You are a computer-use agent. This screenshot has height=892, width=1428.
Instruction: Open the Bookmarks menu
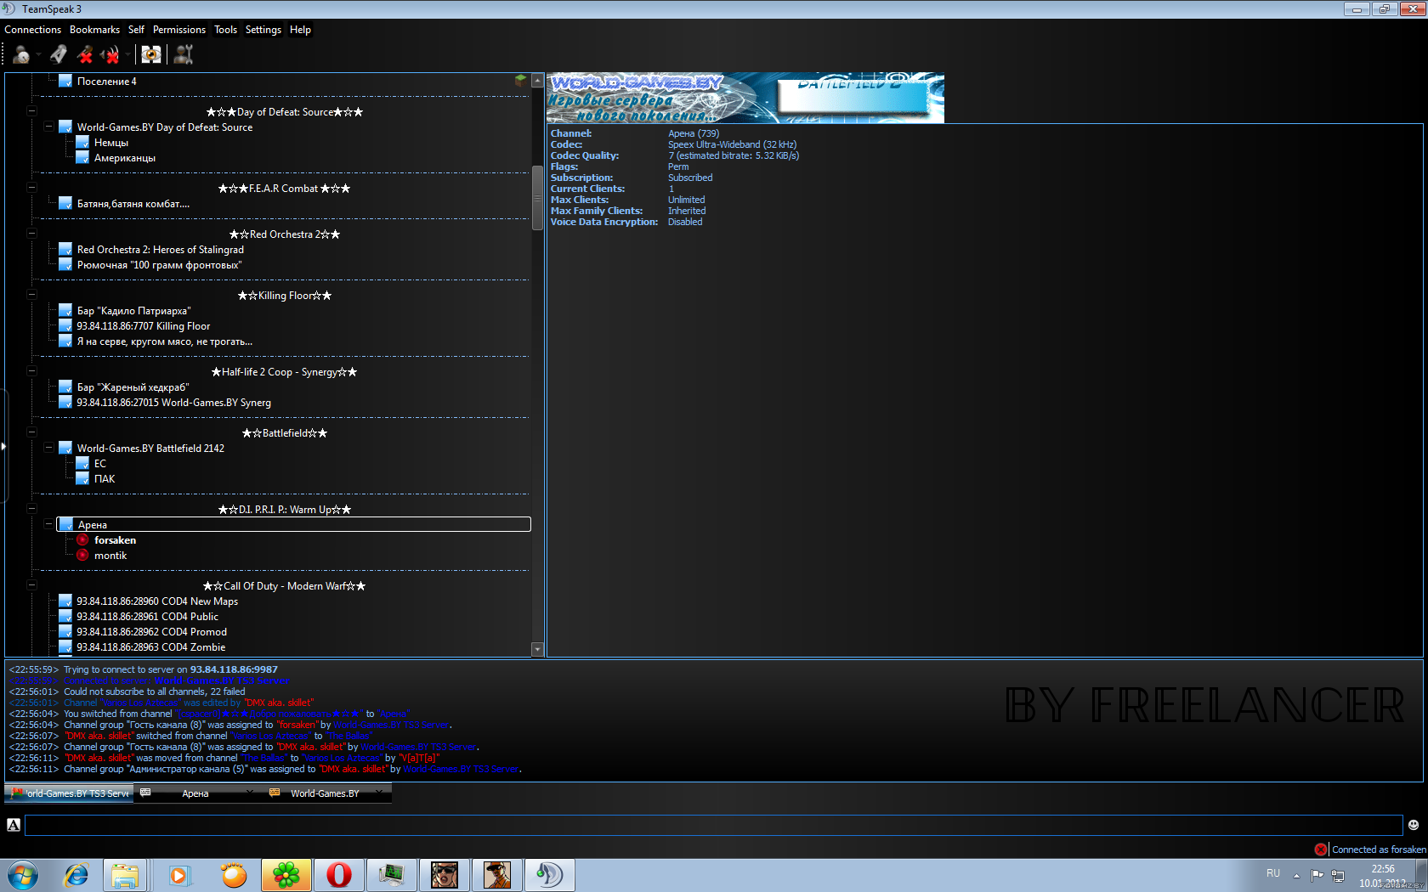coord(94,30)
